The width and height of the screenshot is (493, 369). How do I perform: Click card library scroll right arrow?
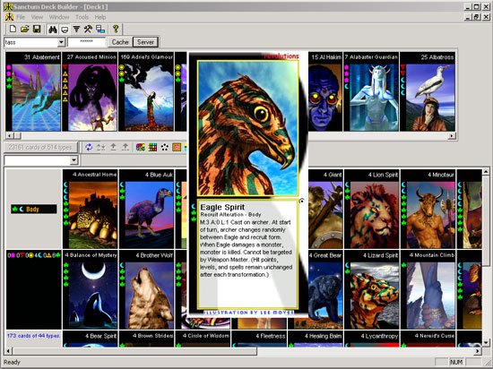(452, 135)
